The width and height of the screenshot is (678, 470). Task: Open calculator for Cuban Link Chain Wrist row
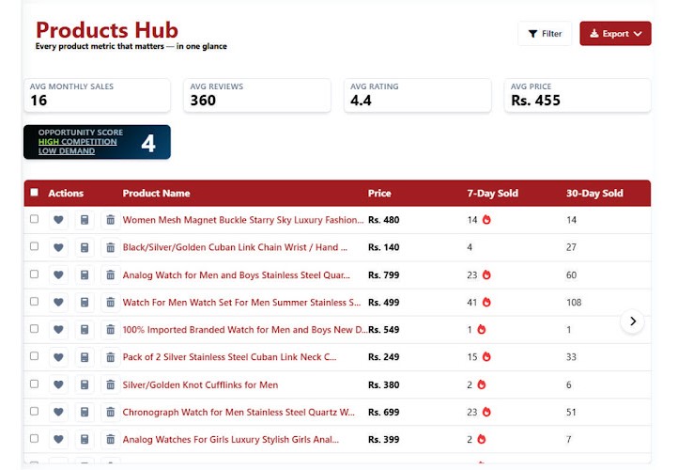[85, 247]
